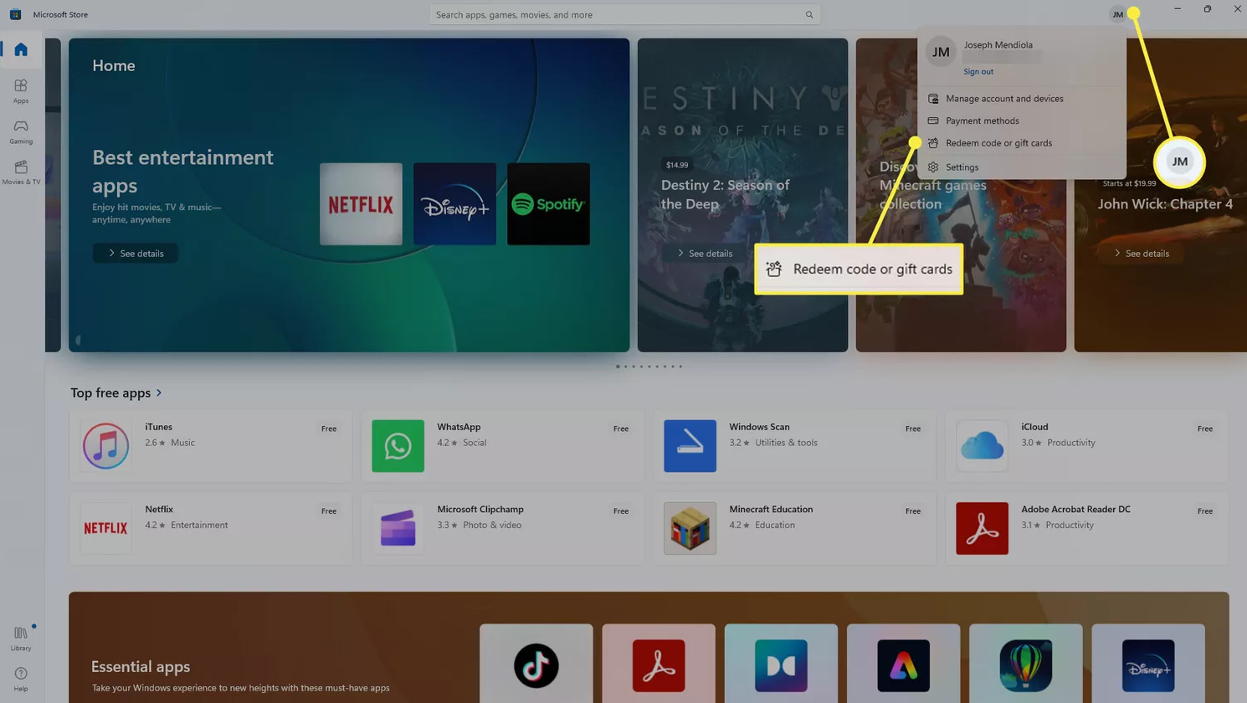Focus the search apps, games, movies field
Image resolution: width=1247 pixels, height=703 pixels.
pyautogui.click(x=624, y=15)
